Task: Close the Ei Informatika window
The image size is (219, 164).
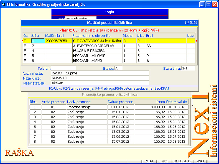Action: [x=215, y=4]
